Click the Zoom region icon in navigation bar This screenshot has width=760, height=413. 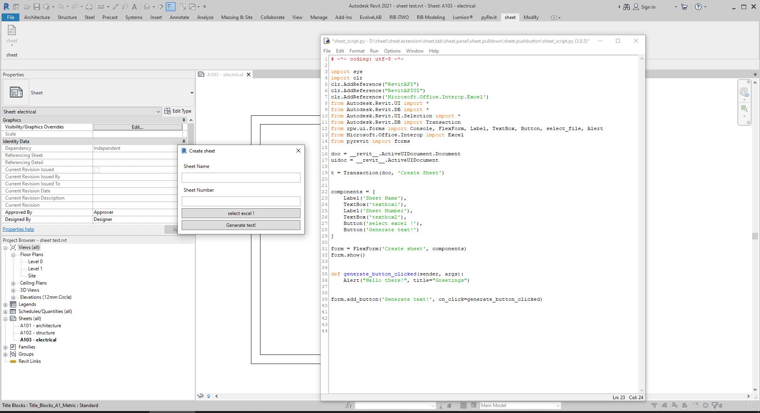tap(744, 109)
